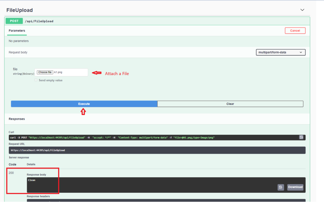Collapse the FileUpload section with the chevron

coord(302,10)
